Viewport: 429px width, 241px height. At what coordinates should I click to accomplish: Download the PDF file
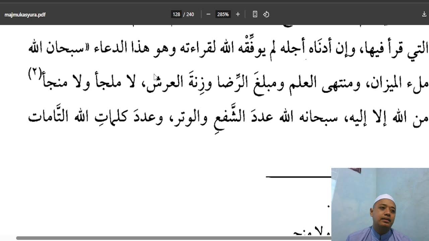coord(424,14)
